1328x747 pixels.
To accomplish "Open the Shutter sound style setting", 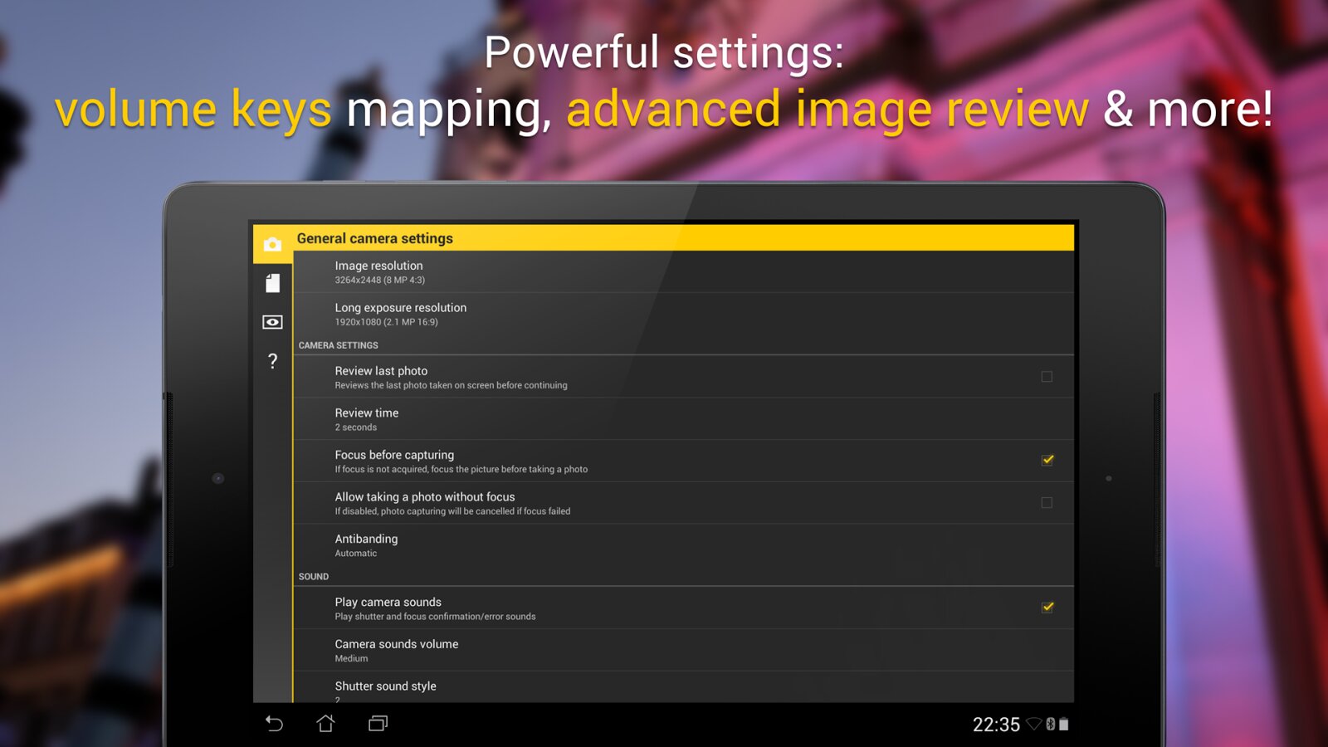I will coord(683,687).
